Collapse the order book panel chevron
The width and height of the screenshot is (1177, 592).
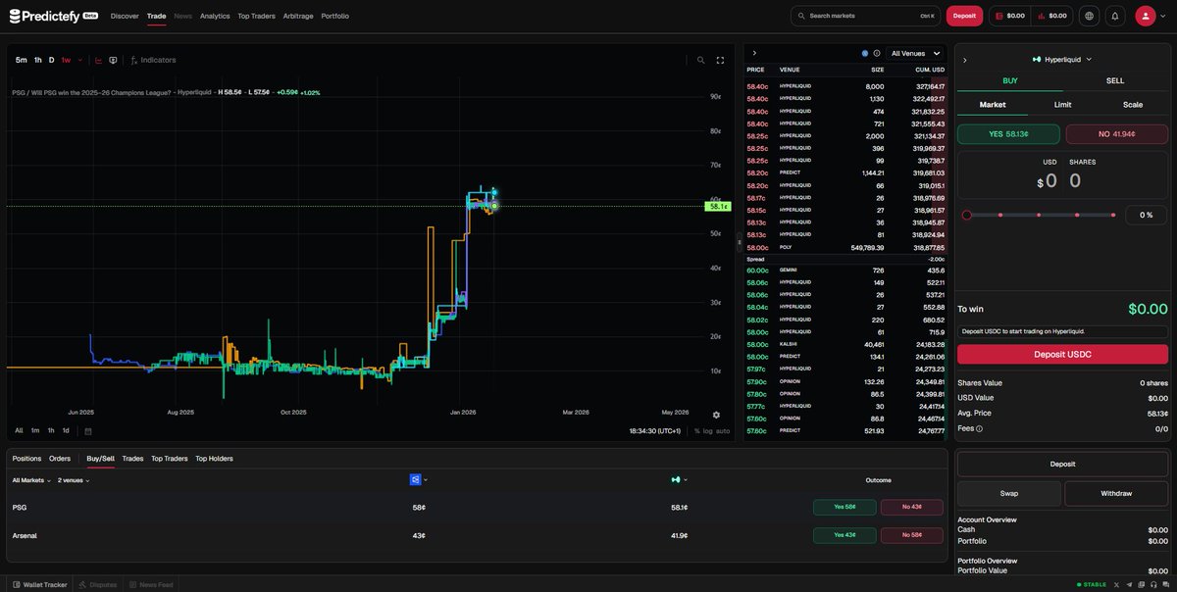[754, 53]
